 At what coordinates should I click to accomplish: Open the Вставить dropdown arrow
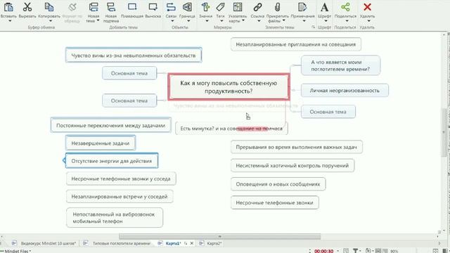tap(10, 21)
